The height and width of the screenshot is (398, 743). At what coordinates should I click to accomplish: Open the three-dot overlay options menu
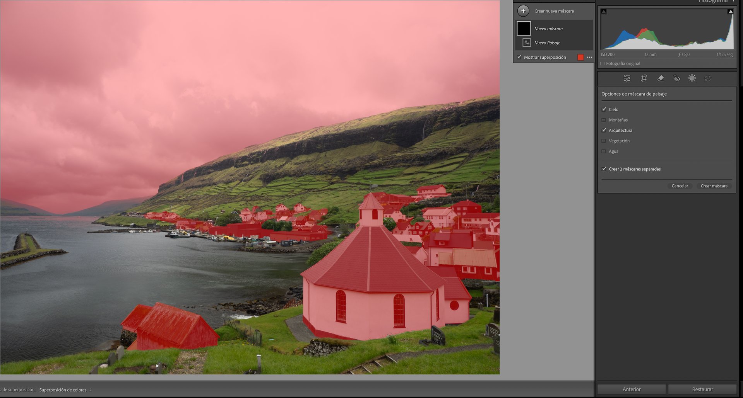point(589,57)
